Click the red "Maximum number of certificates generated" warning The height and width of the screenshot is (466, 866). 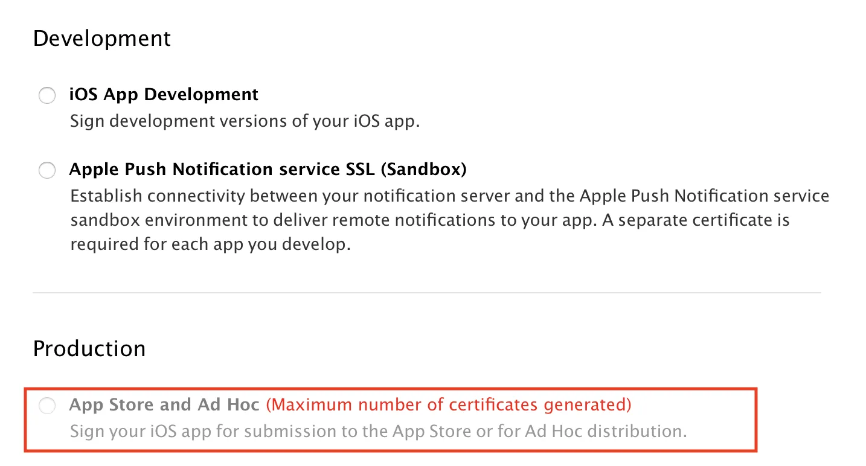(449, 404)
